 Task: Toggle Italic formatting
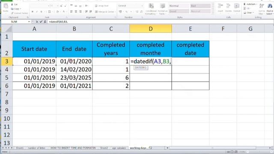coord(37,12)
